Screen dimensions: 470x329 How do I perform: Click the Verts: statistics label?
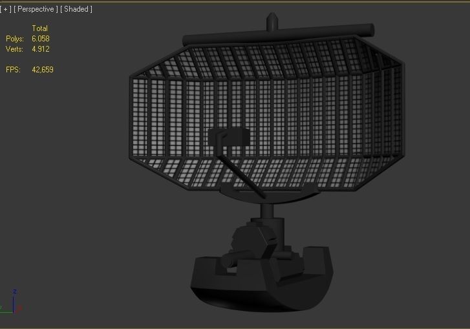pos(14,49)
